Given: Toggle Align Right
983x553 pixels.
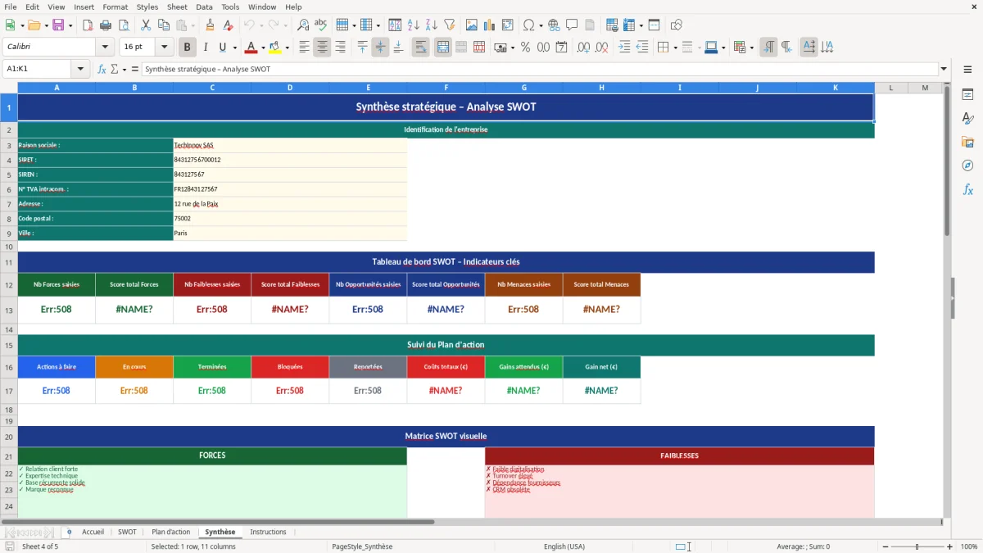Looking at the screenshot, I should coord(340,48).
